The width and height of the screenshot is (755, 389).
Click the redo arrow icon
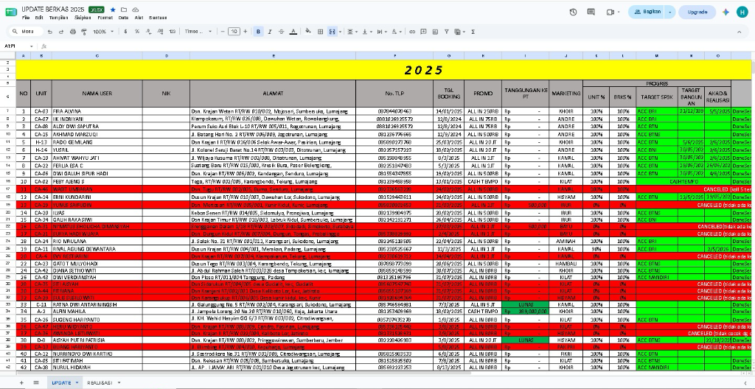[x=61, y=32]
